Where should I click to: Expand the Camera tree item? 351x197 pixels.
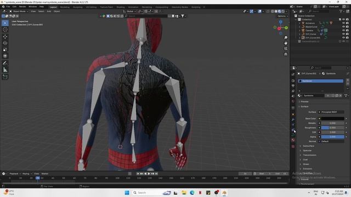click(299, 31)
